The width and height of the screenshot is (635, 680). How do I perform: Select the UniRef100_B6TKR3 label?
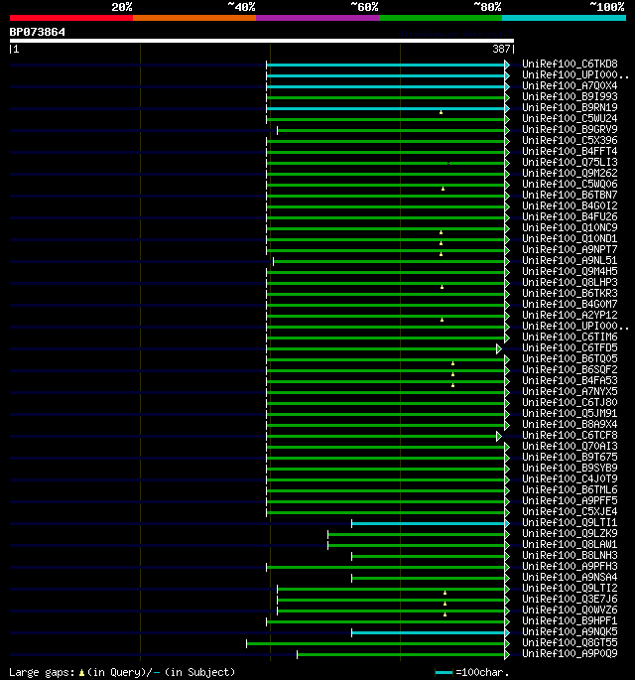(570, 293)
